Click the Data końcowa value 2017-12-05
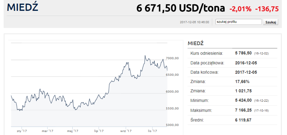Viewport: 287px width, 135px height. point(246,72)
